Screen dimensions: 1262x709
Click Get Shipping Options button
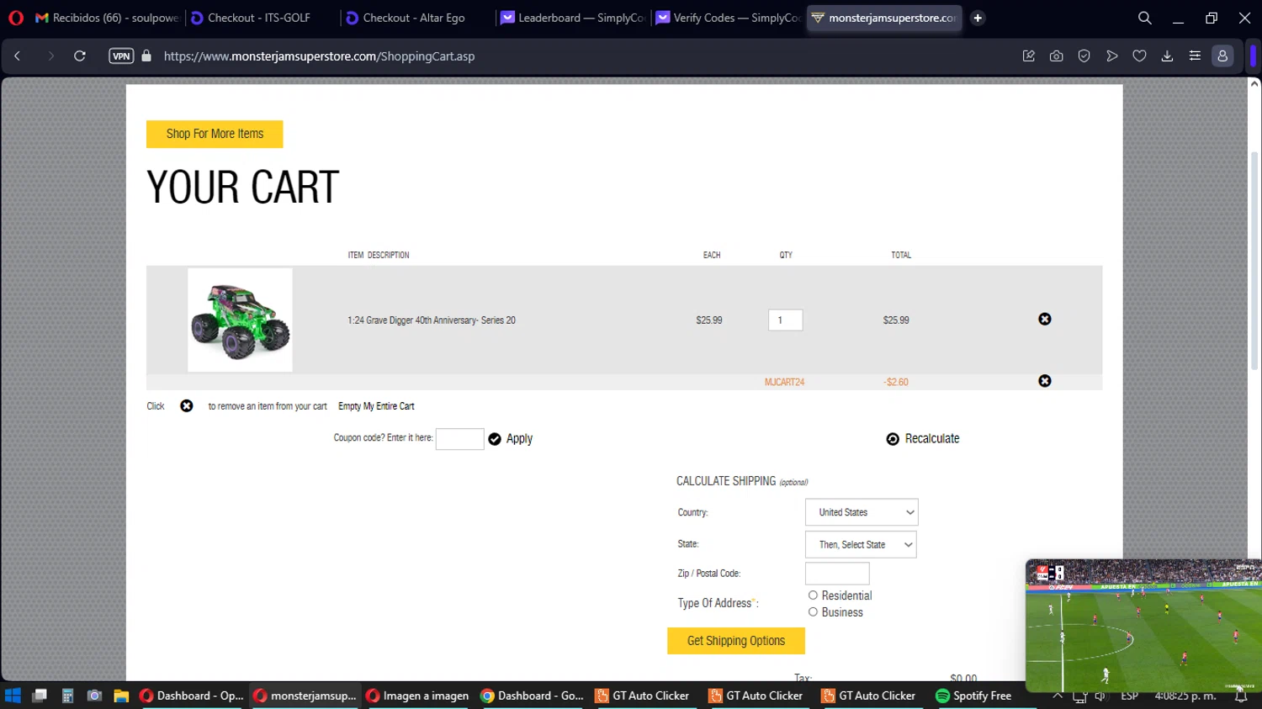click(x=736, y=641)
